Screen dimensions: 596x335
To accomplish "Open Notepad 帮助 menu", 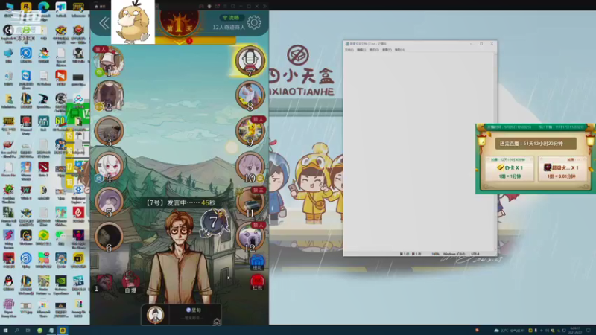I will (399, 50).
